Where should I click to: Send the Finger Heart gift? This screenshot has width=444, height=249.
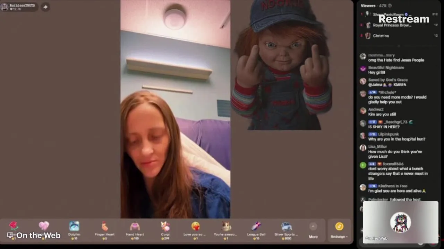tap(104, 230)
